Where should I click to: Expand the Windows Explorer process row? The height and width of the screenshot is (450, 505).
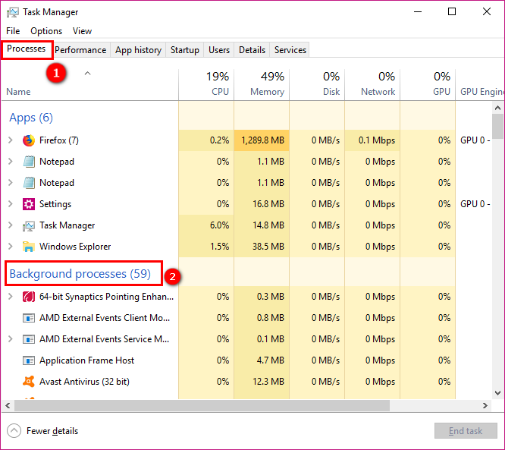(x=11, y=247)
